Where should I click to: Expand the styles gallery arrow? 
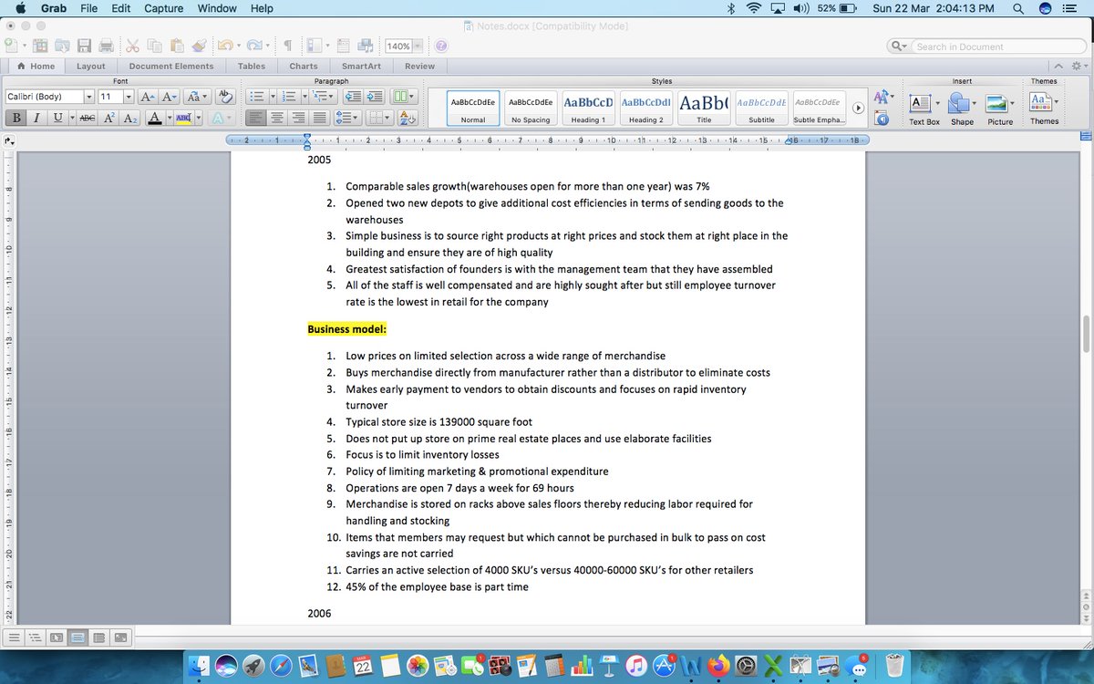click(x=858, y=108)
